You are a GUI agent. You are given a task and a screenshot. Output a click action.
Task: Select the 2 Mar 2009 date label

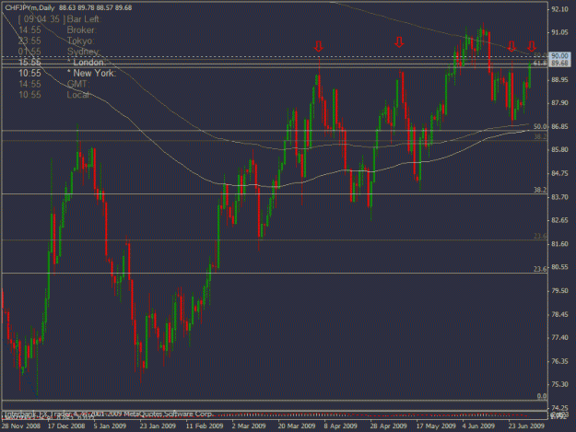click(249, 426)
